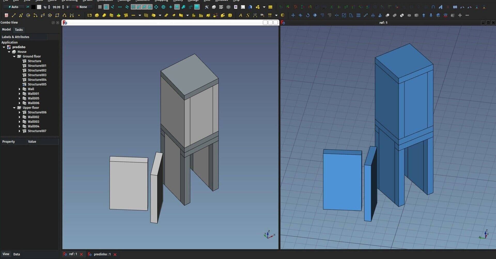Collapse the Ground floor tree node
This screenshot has height=259, width=496.
(14, 56)
